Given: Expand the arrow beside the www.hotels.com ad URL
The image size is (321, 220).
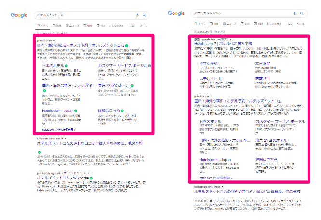Looking at the screenshot, I should pyautogui.click(x=231, y=39).
